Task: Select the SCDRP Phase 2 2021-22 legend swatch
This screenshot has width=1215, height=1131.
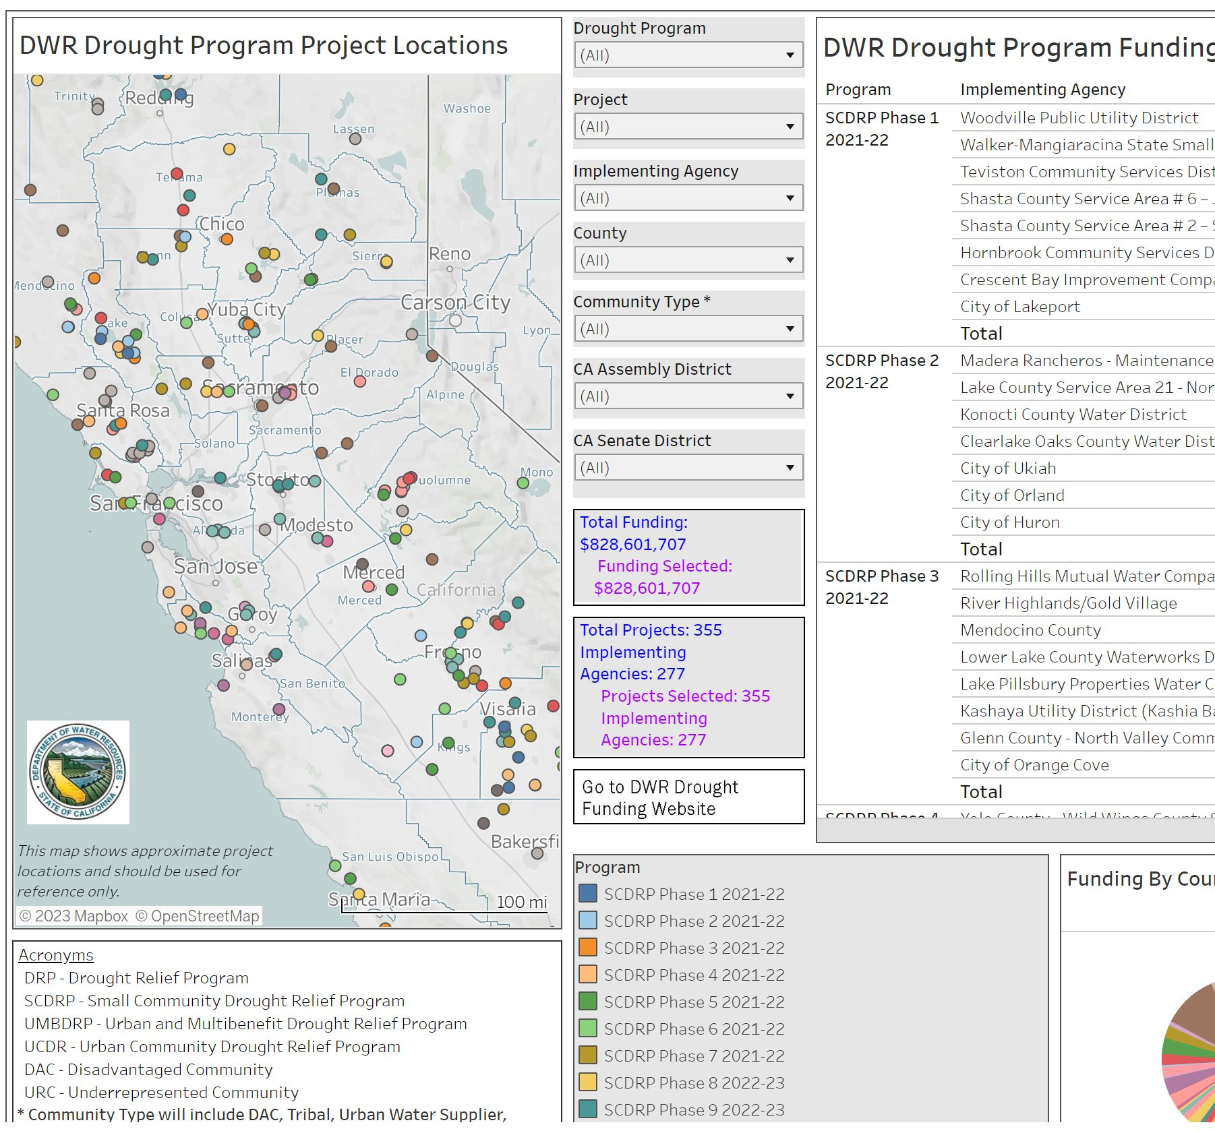Action: 588,921
